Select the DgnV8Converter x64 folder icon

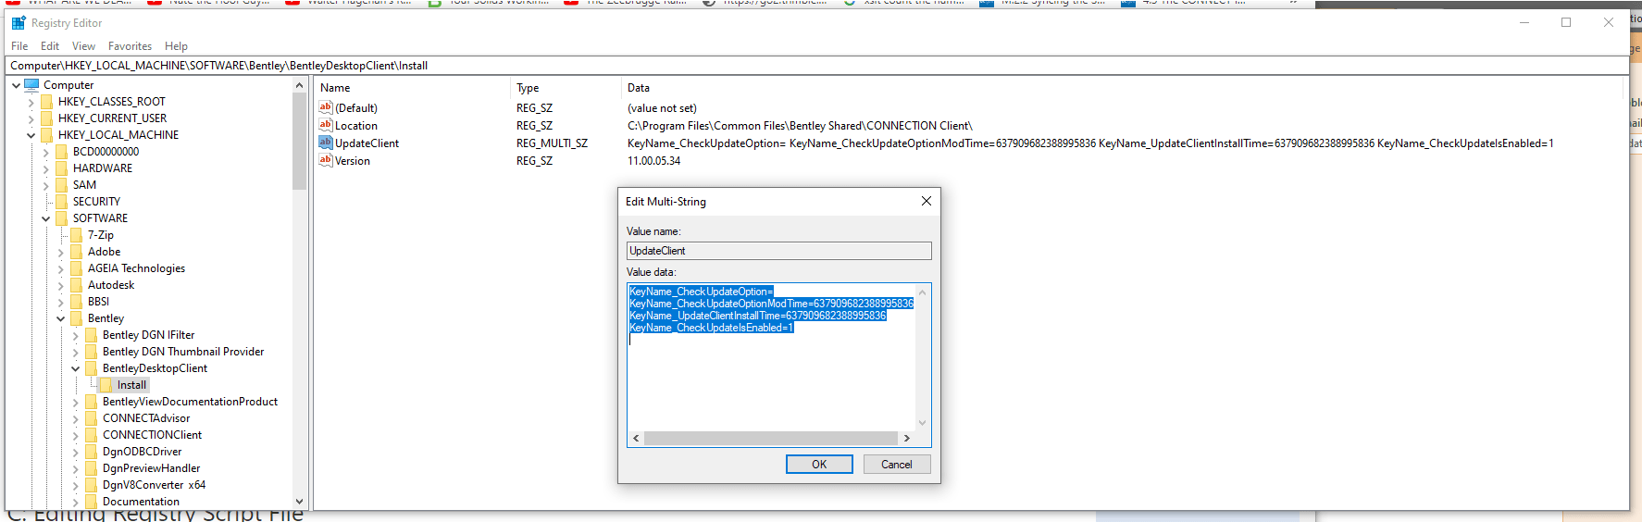[92, 485]
